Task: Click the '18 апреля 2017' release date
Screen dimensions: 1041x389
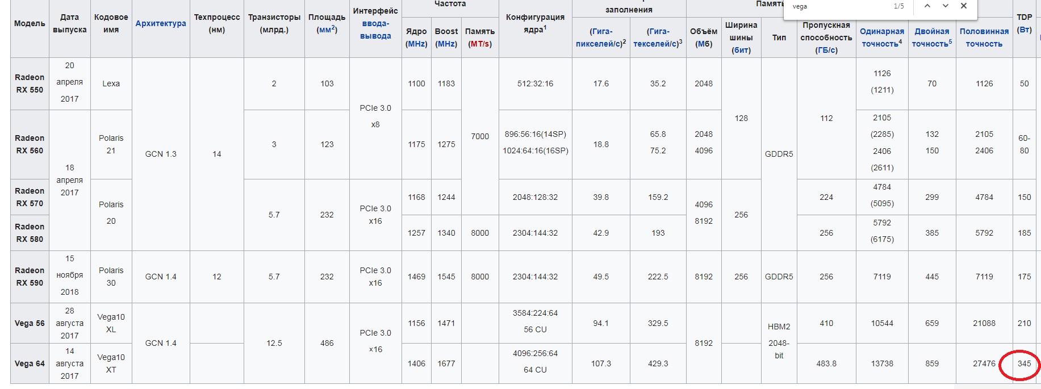Action: 70,180
